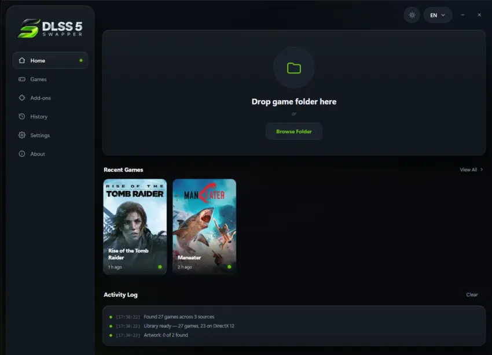
Task: Click the Browse Folder button
Action: click(x=293, y=132)
